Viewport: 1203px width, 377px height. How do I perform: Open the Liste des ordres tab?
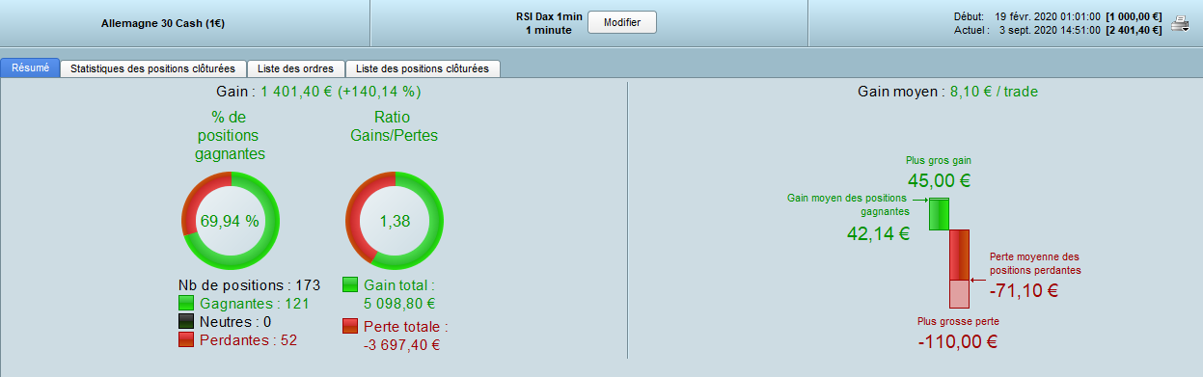[x=296, y=68]
